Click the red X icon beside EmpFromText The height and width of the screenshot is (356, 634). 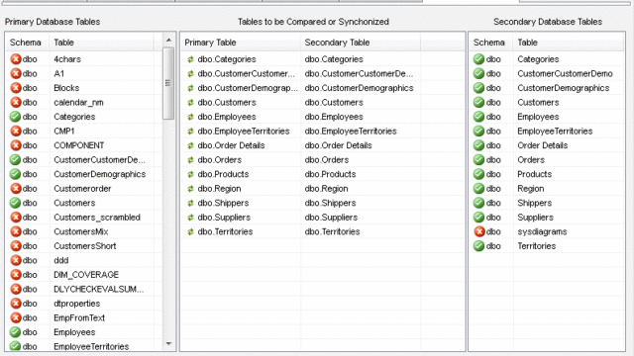tap(16, 317)
